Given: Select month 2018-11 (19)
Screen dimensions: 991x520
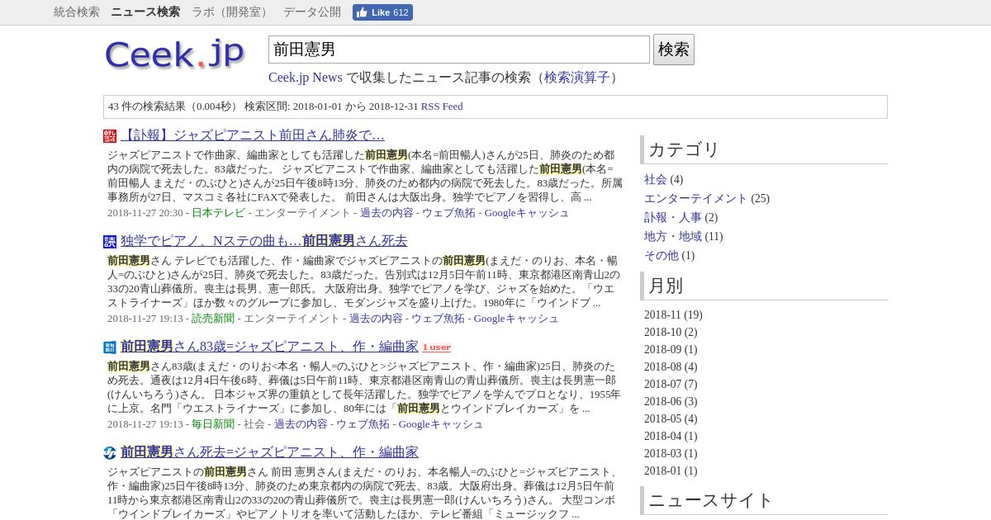Looking at the screenshot, I should (x=673, y=314).
